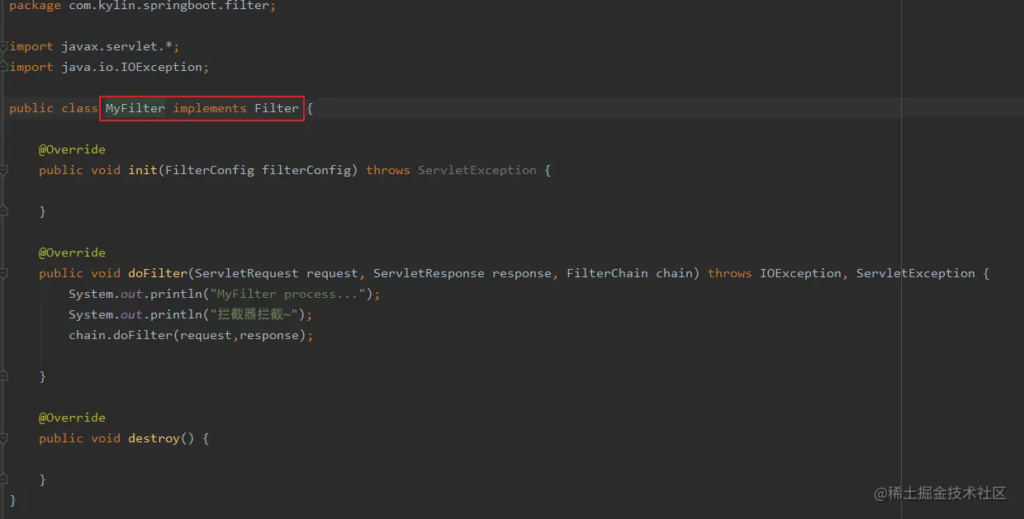Click ServletException on the init method line
The image size is (1024, 519).
[x=477, y=170]
